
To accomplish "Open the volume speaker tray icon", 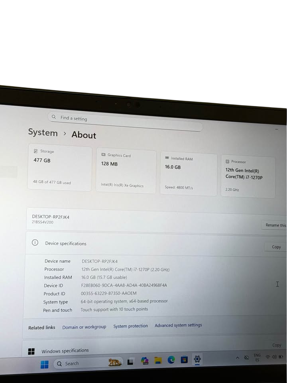I will pyautogui.click(x=274, y=357).
